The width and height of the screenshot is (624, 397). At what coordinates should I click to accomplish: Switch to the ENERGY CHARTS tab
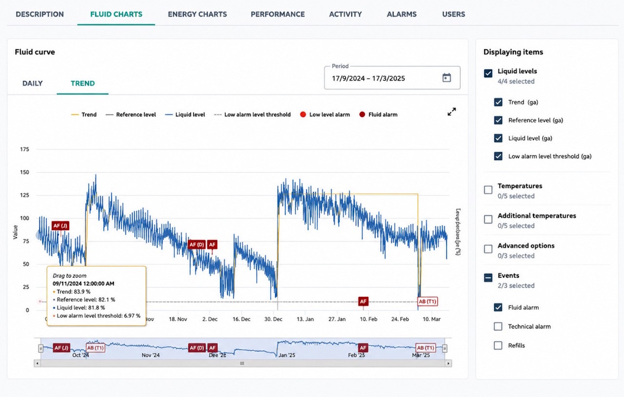(197, 14)
